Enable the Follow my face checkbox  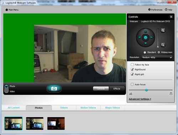(x=132, y=64)
